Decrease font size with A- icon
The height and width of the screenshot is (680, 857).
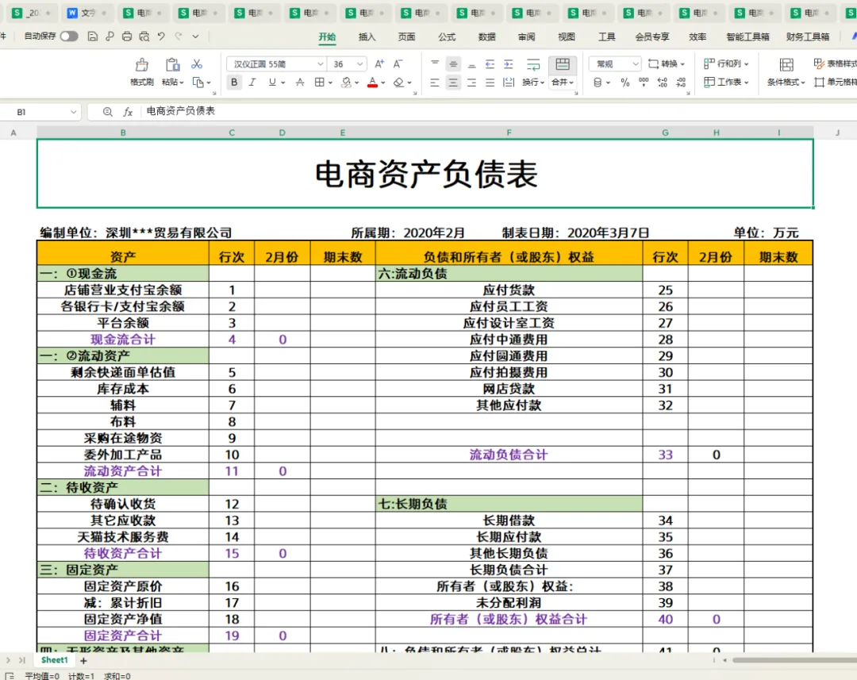[x=398, y=64]
